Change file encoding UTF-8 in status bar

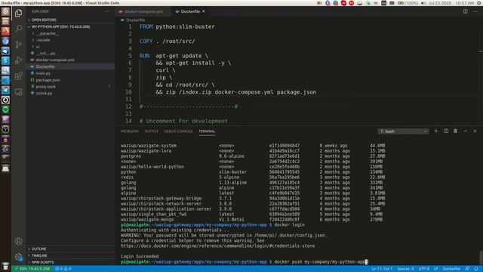424,269
